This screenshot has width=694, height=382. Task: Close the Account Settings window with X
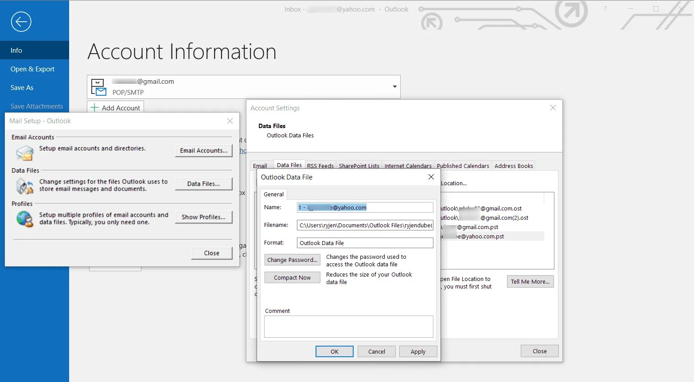(553, 108)
